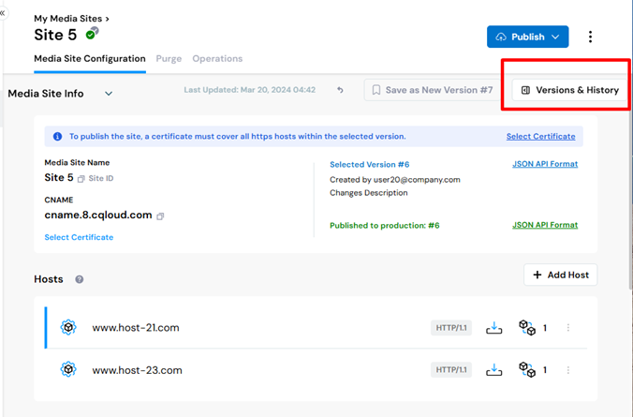Click Published to production: #6 text
This screenshot has height=417, width=633.
pos(384,226)
